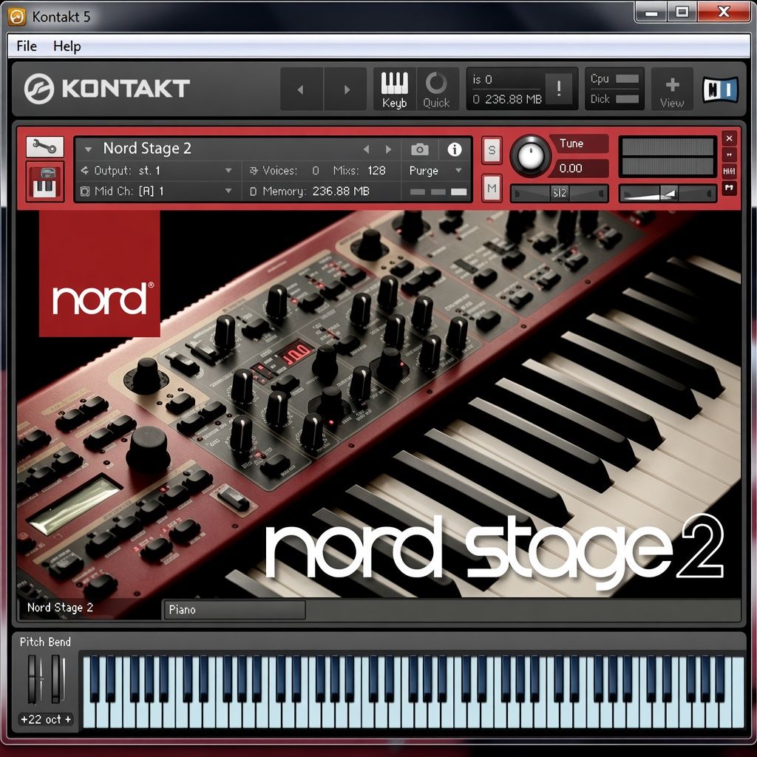Click the red instrument keyboard icon
757x757 pixels.
44,181
